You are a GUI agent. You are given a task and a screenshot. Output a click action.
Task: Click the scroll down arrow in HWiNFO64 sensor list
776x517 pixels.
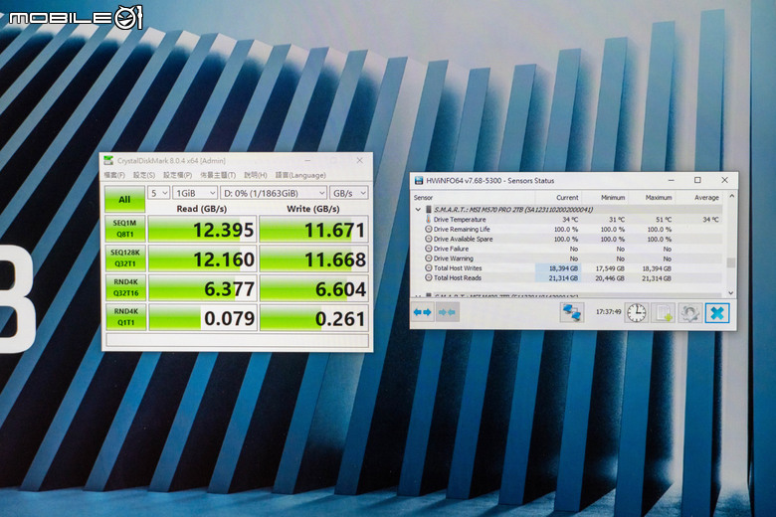(x=731, y=293)
